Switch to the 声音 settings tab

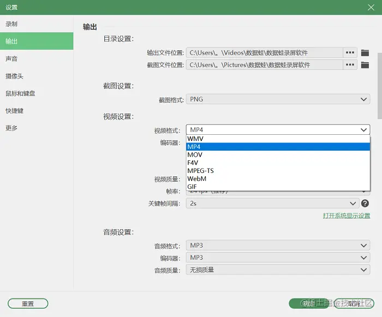[x=37, y=58]
